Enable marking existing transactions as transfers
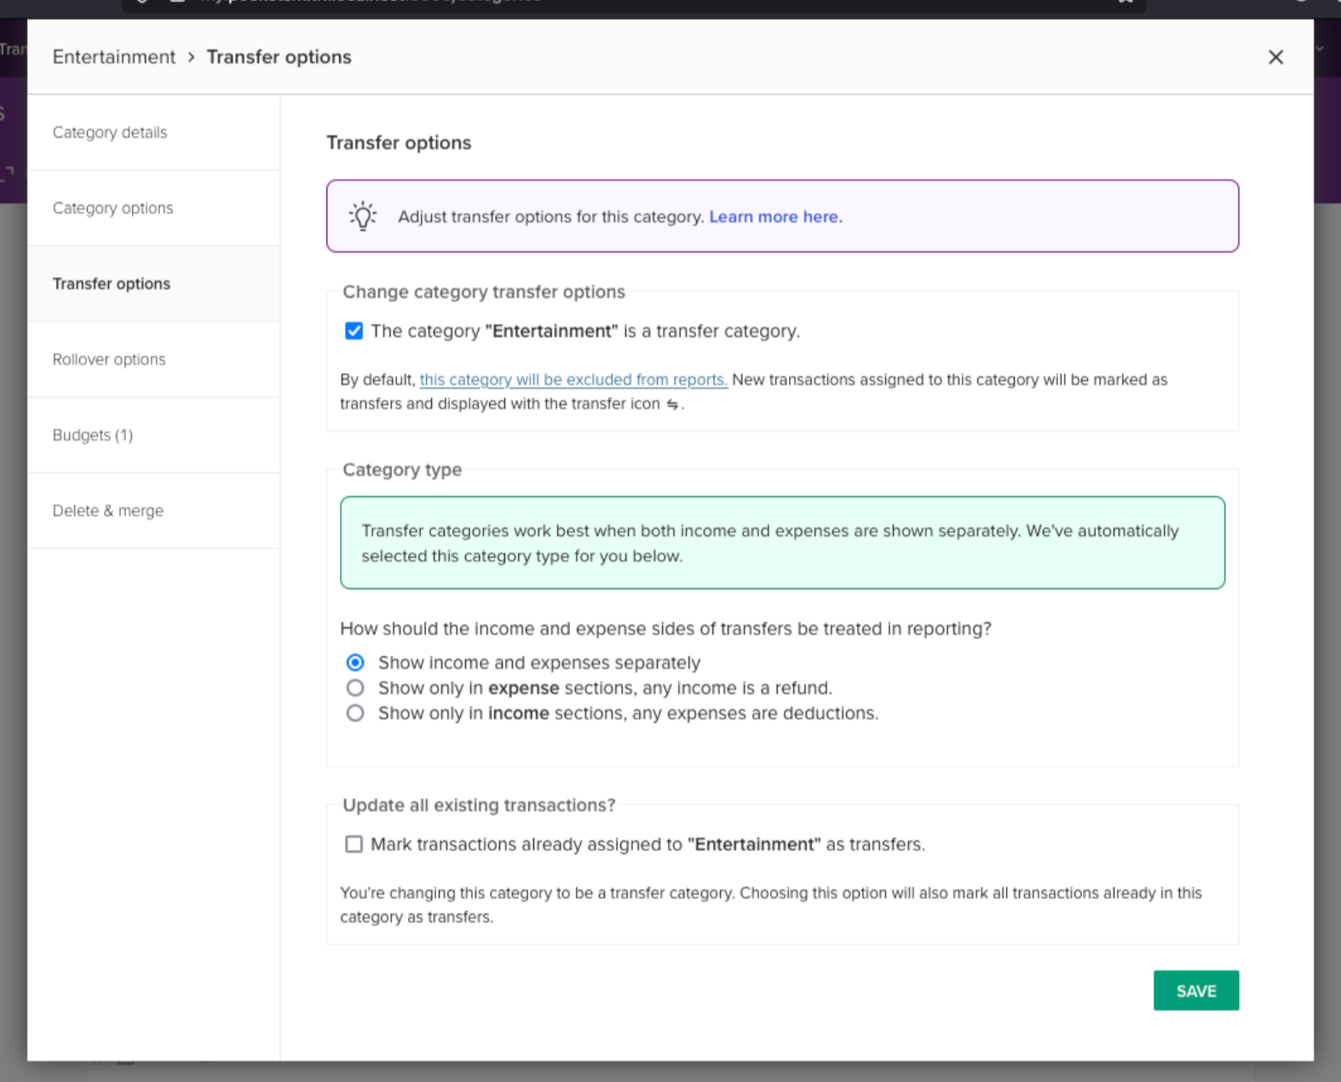1341x1082 pixels. 354,844
